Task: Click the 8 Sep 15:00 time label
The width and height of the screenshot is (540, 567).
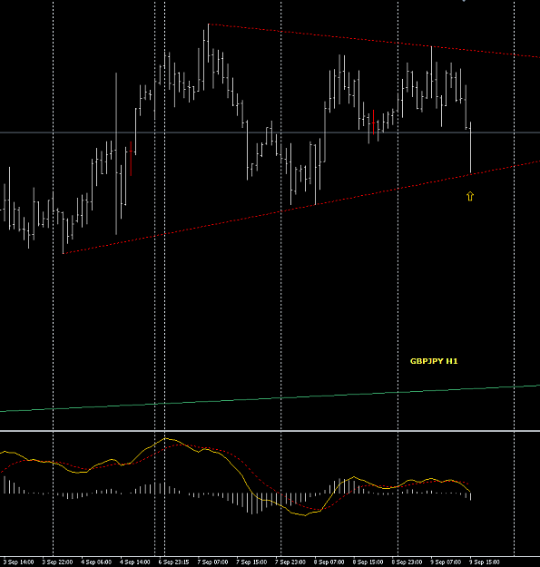Action: click(368, 562)
